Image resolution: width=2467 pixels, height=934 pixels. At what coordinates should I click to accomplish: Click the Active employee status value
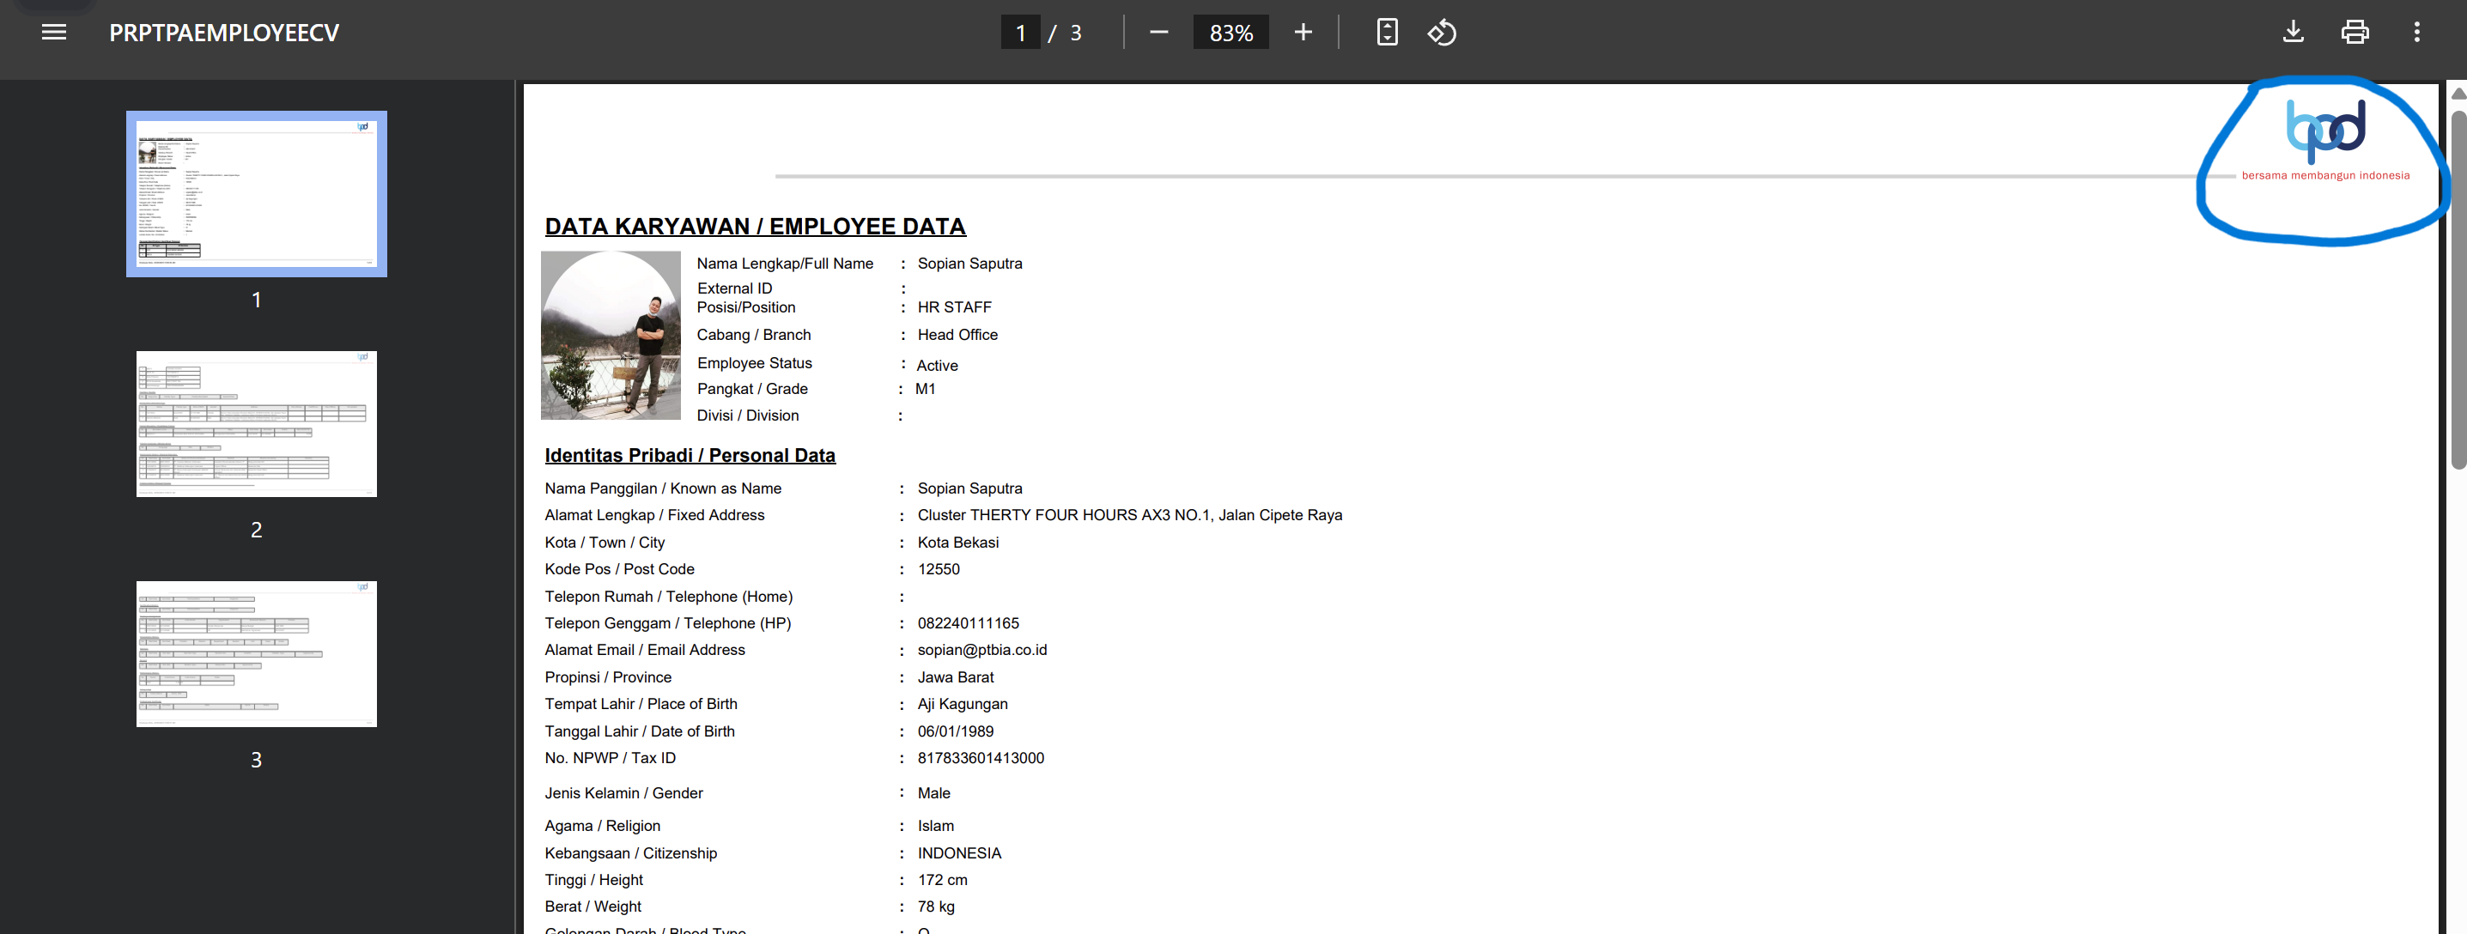(x=937, y=366)
